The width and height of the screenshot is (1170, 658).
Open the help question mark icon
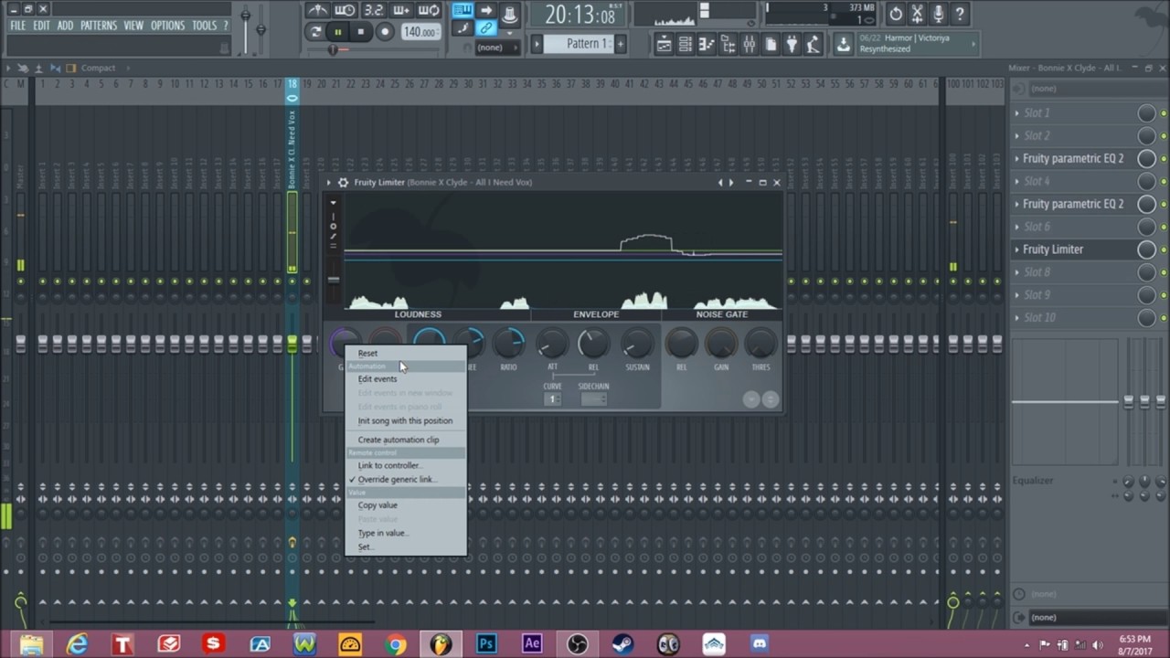[x=960, y=14]
